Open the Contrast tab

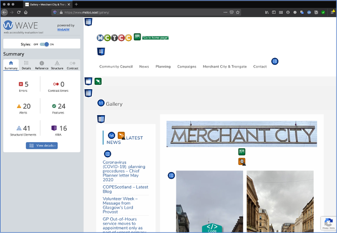[x=72, y=65]
